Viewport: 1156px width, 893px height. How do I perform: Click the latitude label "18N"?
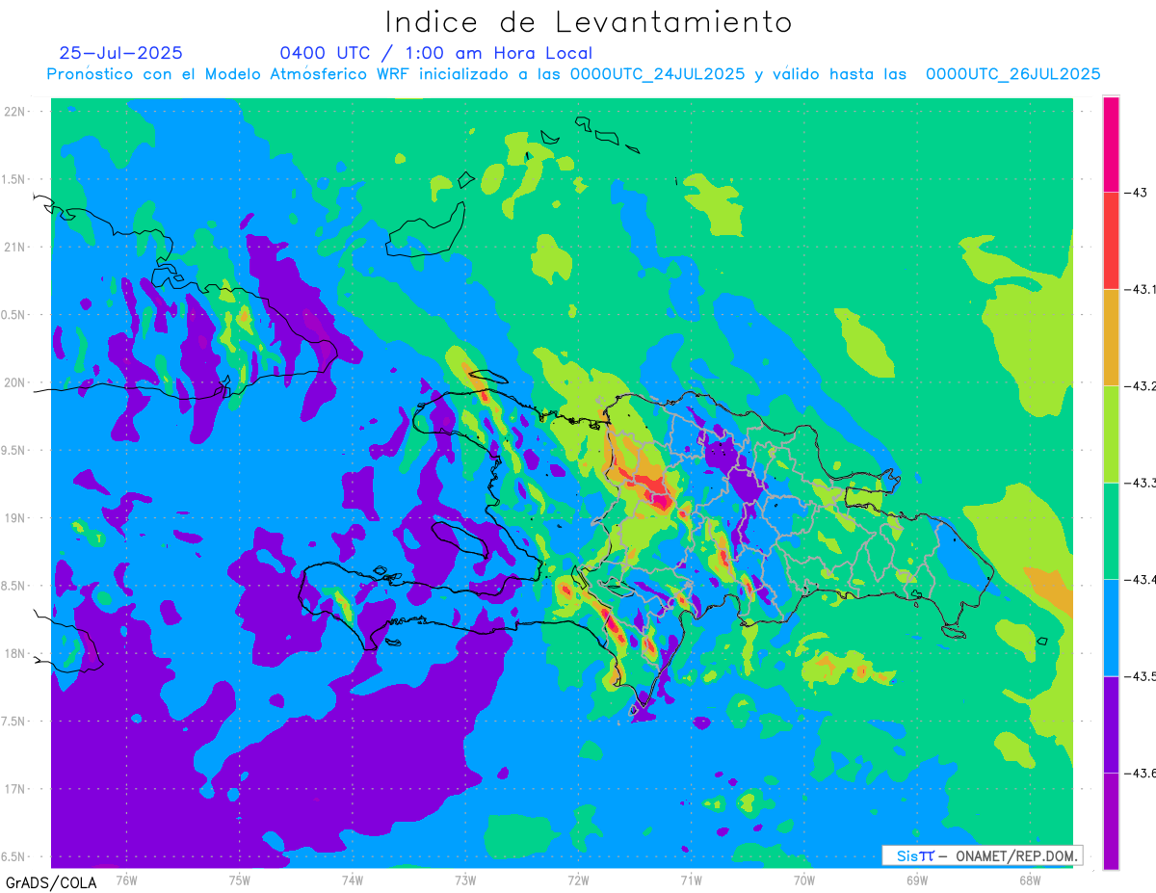point(15,653)
